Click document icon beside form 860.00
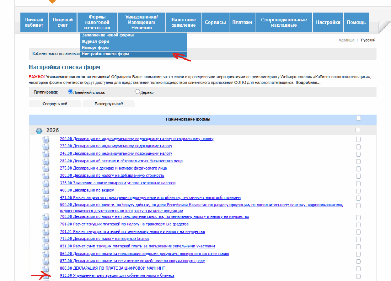 click(46, 254)
